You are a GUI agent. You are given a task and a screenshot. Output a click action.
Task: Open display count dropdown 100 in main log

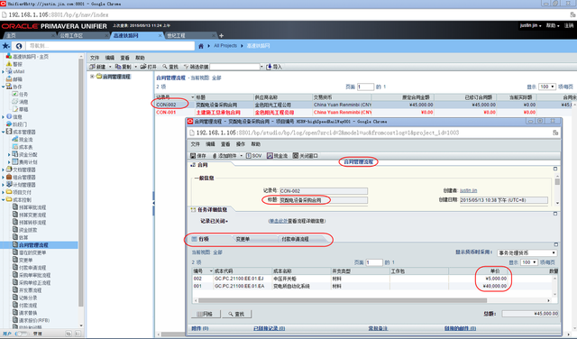coord(547,87)
